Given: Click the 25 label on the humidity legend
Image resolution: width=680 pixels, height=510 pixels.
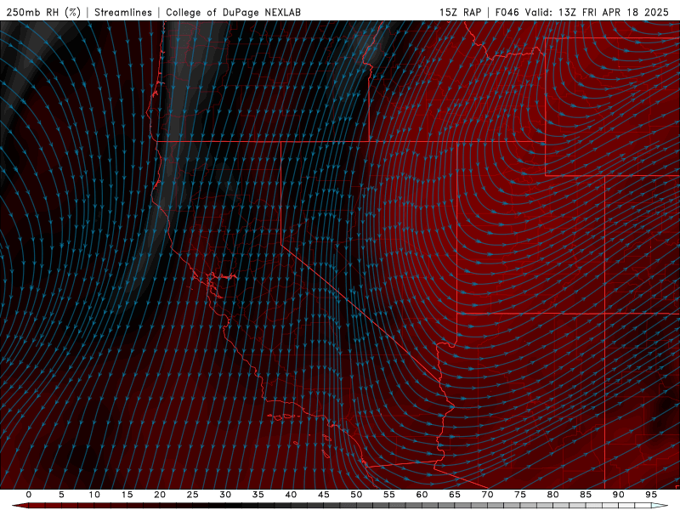Looking at the screenshot, I should [x=193, y=495].
